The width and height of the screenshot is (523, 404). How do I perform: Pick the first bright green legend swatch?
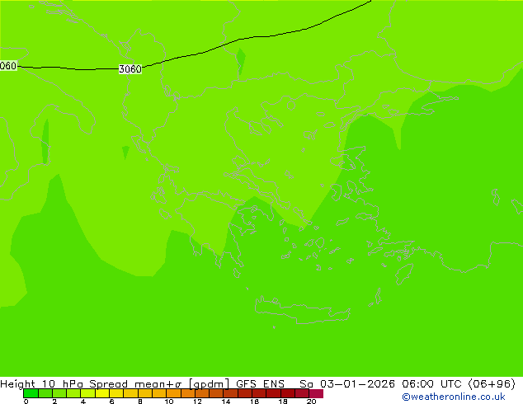pos(31,393)
